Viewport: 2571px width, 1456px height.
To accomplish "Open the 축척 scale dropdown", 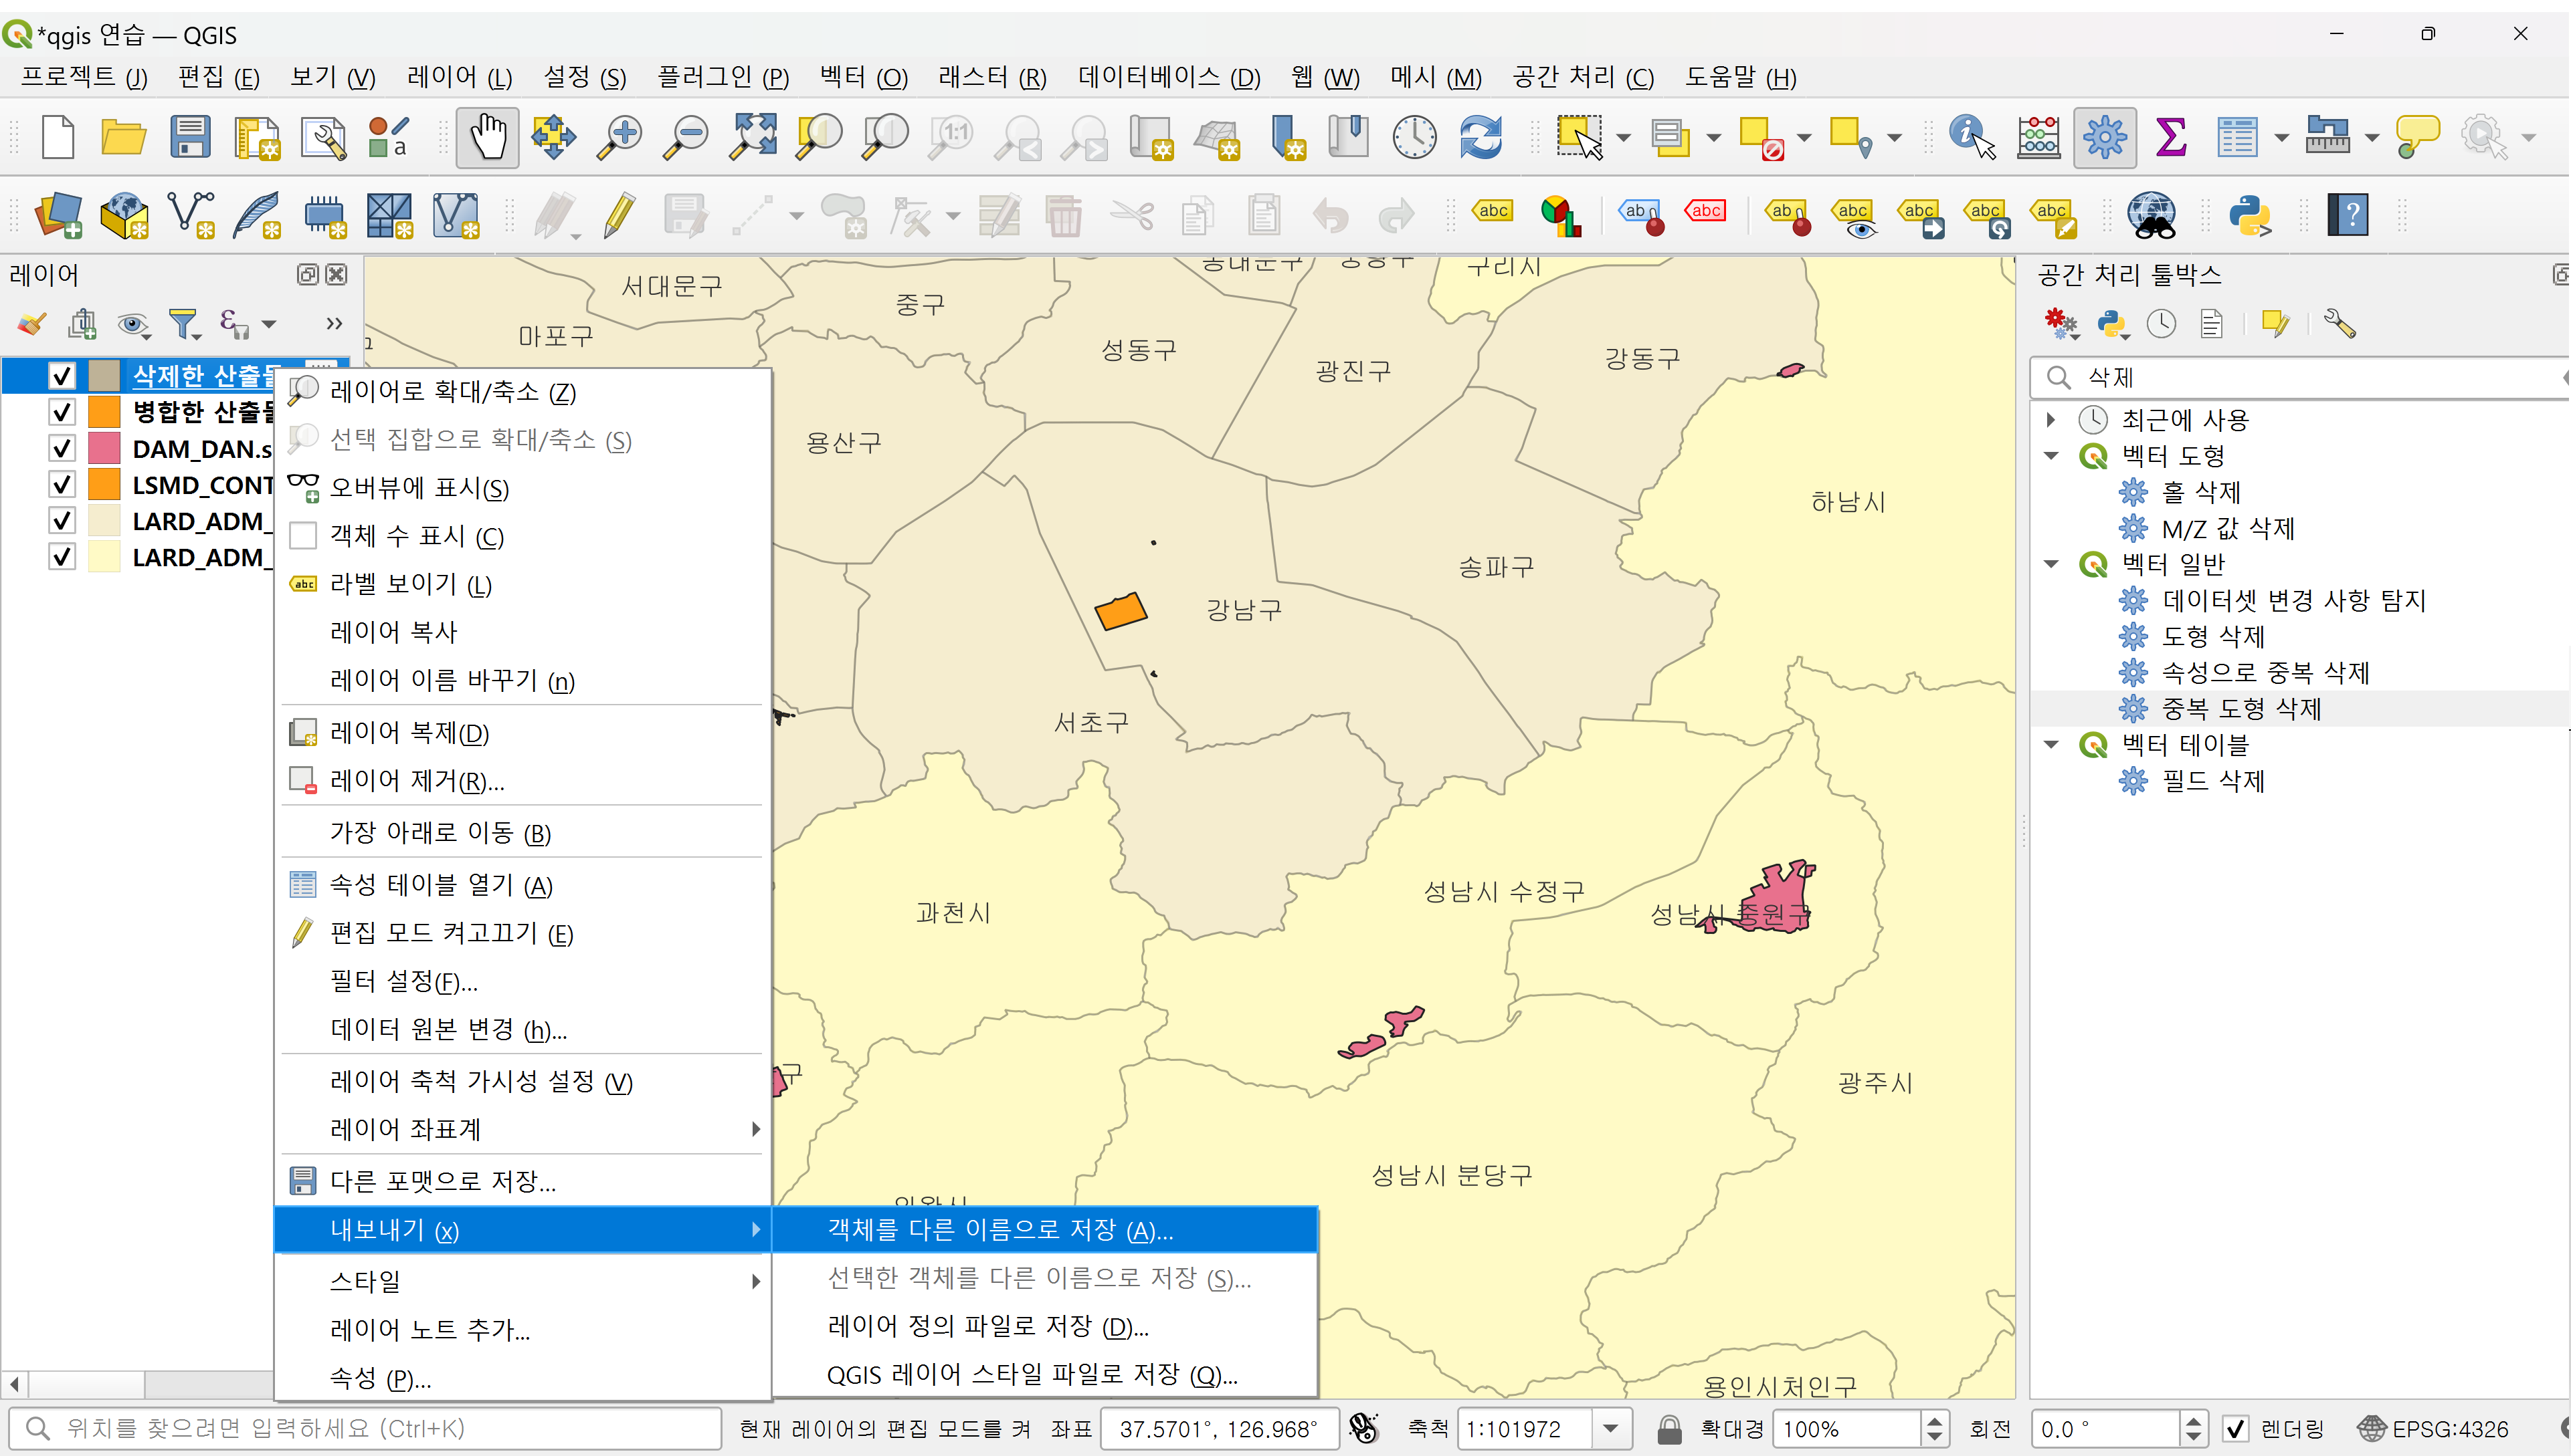I will (1610, 1429).
